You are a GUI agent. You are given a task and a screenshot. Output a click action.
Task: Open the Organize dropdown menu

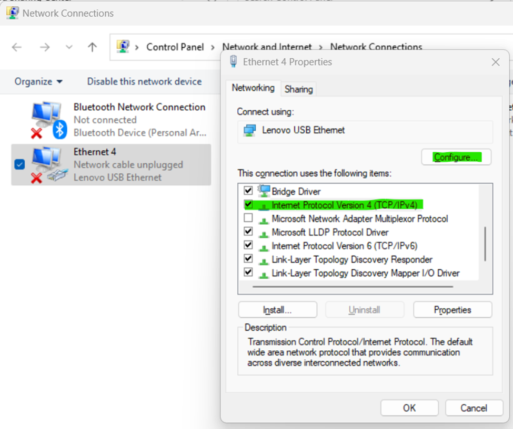tap(38, 81)
